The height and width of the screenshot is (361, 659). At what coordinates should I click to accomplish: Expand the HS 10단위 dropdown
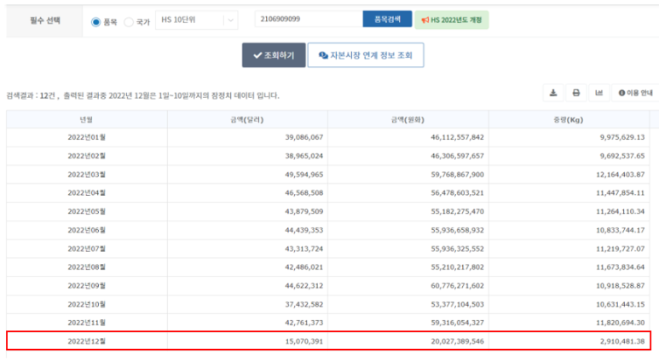pos(197,20)
